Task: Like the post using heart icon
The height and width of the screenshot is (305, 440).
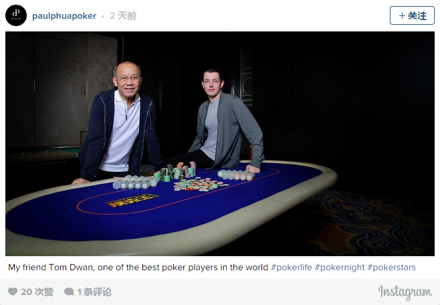Action: pyautogui.click(x=12, y=292)
